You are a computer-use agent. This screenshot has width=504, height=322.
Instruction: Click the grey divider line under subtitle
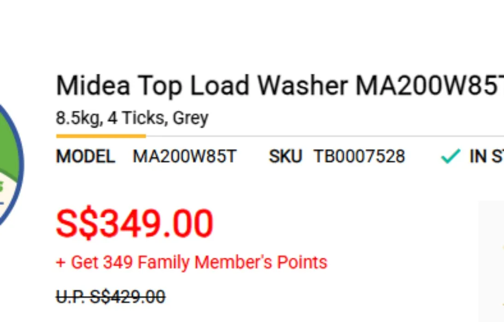pyautogui.click(x=325, y=136)
